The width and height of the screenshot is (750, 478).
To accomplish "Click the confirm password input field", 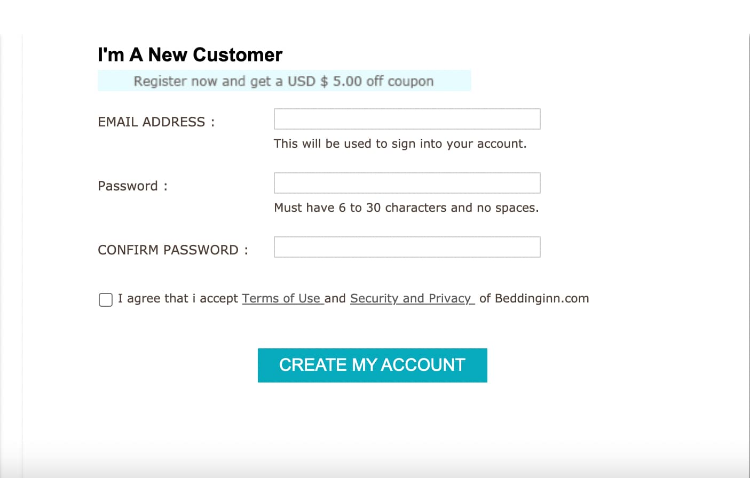I will coord(407,246).
